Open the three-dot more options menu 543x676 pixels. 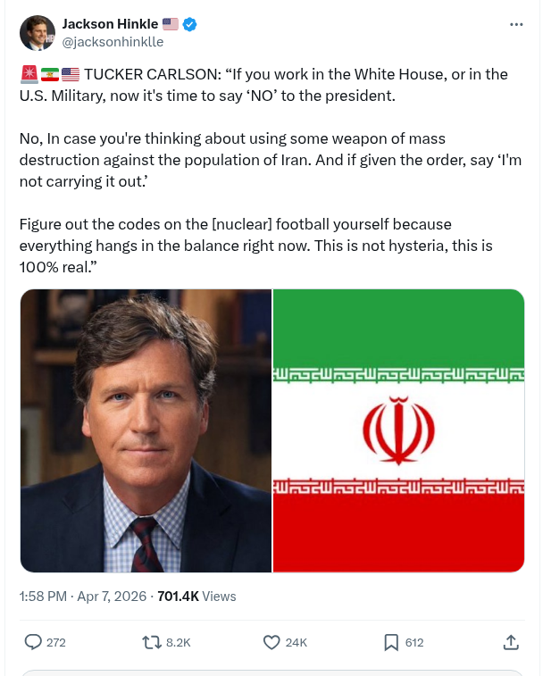click(516, 25)
